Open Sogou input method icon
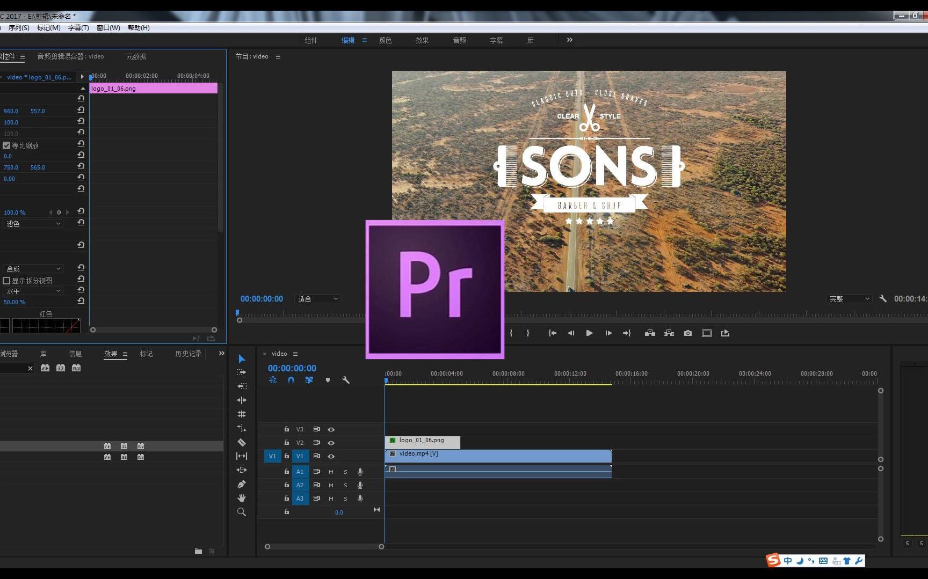928x579 pixels. click(x=773, y=560)
